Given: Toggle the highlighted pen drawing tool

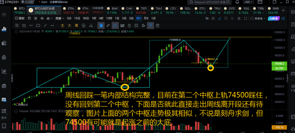Looking at the screenshot, I should pos(115,25).
